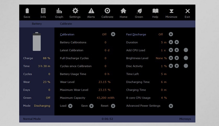This screenshot has height=126, width=219.
Task: Click the Info list icon
Action: pos(43,11)
